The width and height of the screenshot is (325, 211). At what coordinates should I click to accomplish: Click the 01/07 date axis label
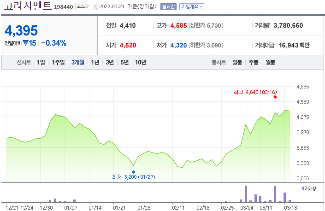click(71, 208)
